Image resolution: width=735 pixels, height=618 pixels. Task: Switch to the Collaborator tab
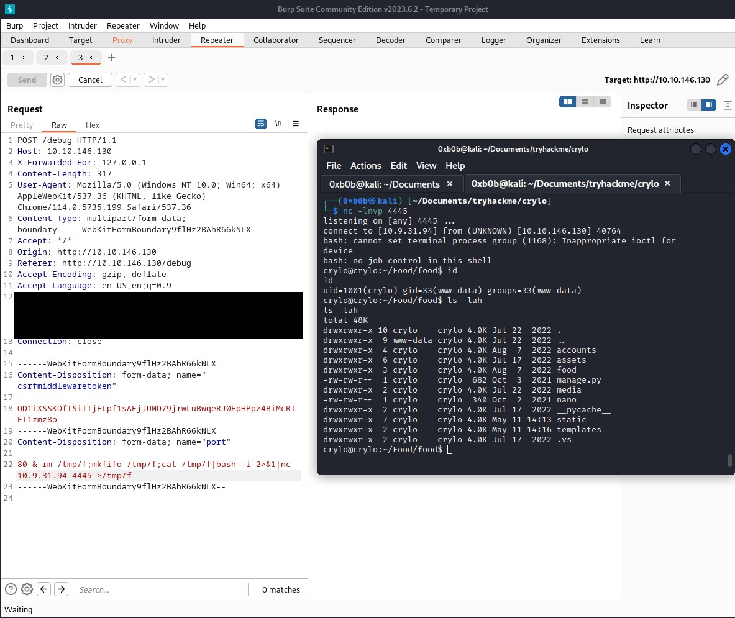pos(276,40)
